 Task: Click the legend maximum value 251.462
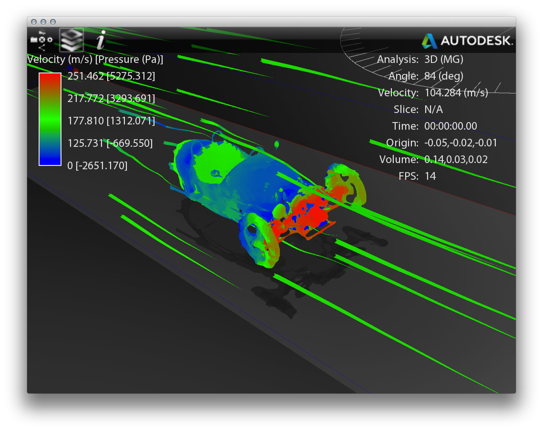click(x=85, y=76)
